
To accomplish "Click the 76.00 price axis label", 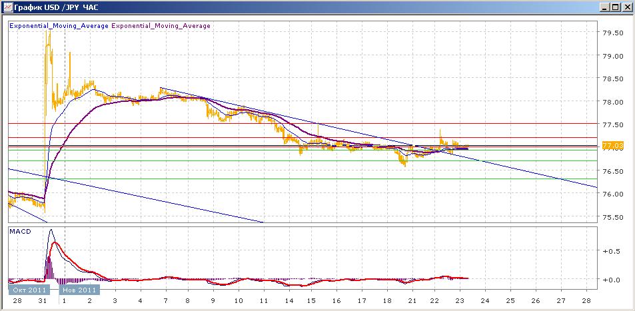I will (613, 194).
